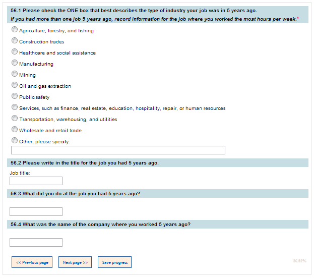Choose Oil and gas extraction
Viewport: 314px width, 278px height.
15,85
